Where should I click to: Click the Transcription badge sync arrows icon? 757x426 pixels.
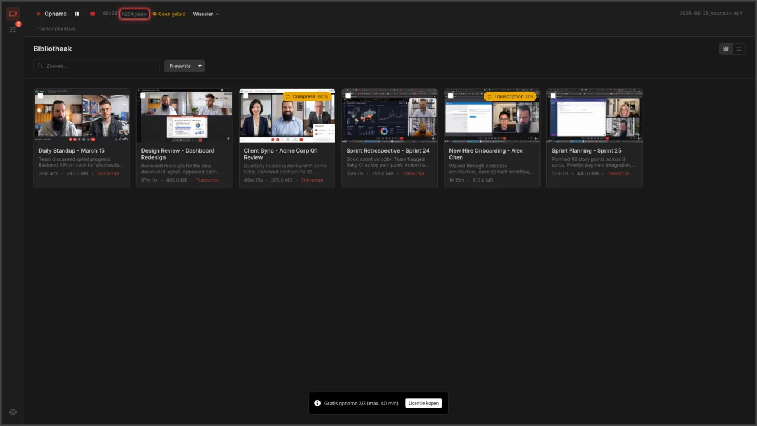(x=489, y=96)
